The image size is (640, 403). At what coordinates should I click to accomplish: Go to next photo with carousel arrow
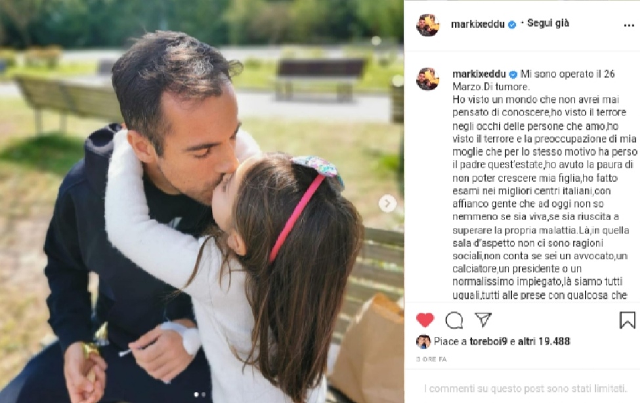(387, 203)
